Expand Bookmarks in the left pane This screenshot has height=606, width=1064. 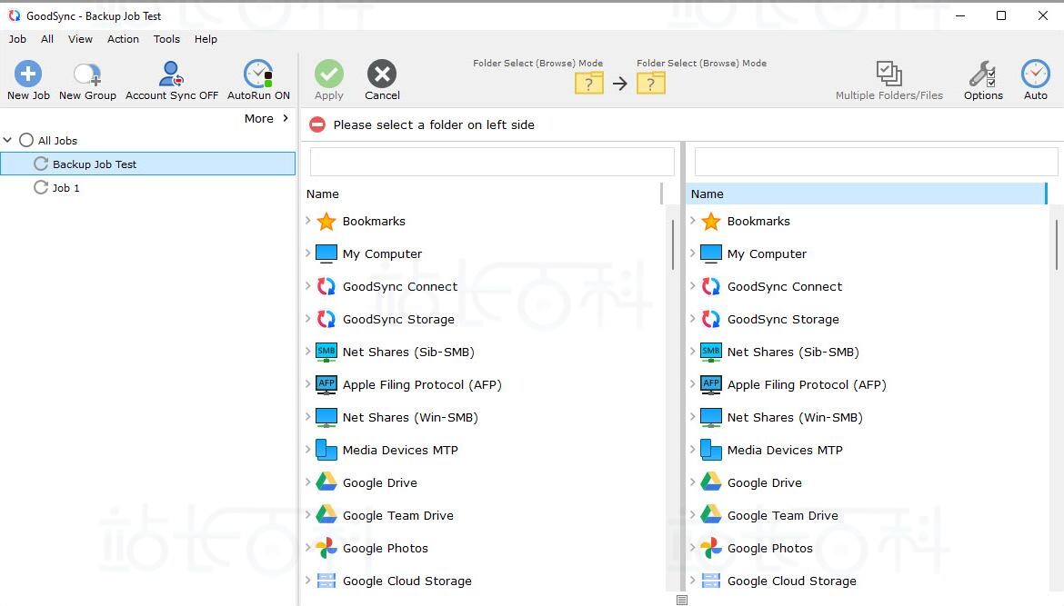(x=308, y=220)
